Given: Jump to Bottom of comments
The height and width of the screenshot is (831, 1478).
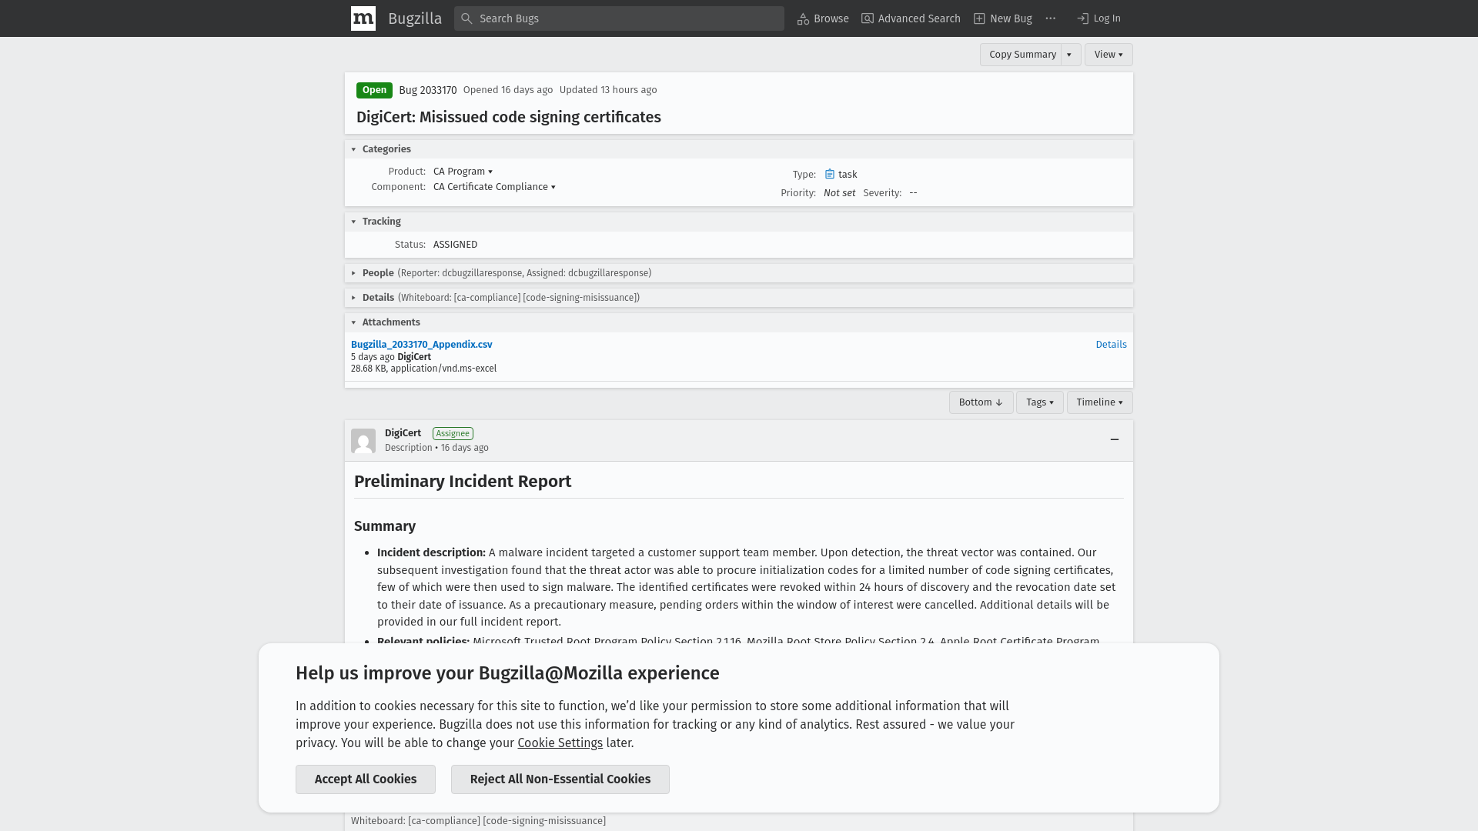Looking at the screenshot, I should point(981,402).
